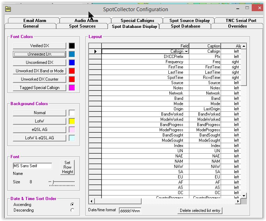Click the RcvdTime caption cell
The height and width of the screenshot is (221, 266).
pos(205,78)
